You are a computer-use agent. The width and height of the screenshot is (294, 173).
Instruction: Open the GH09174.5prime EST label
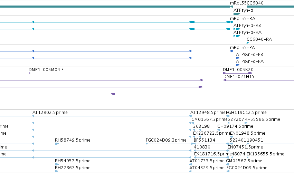coord(235,126)
